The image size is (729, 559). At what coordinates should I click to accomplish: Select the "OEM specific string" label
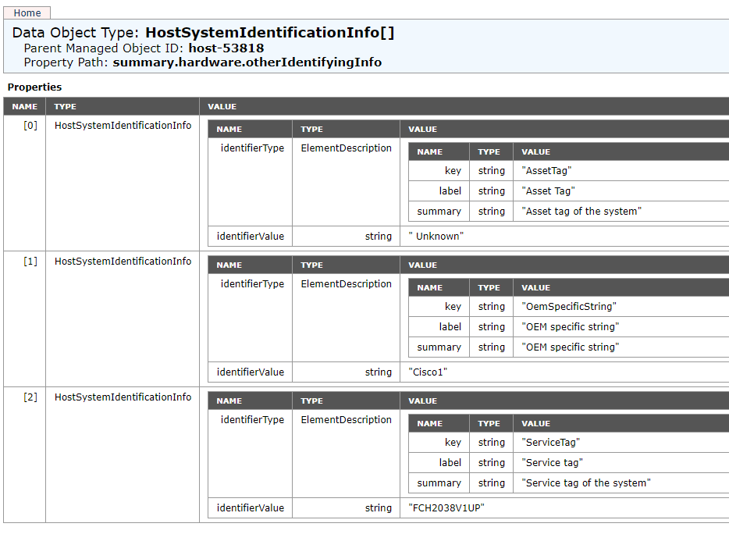(x=570, y=326)
